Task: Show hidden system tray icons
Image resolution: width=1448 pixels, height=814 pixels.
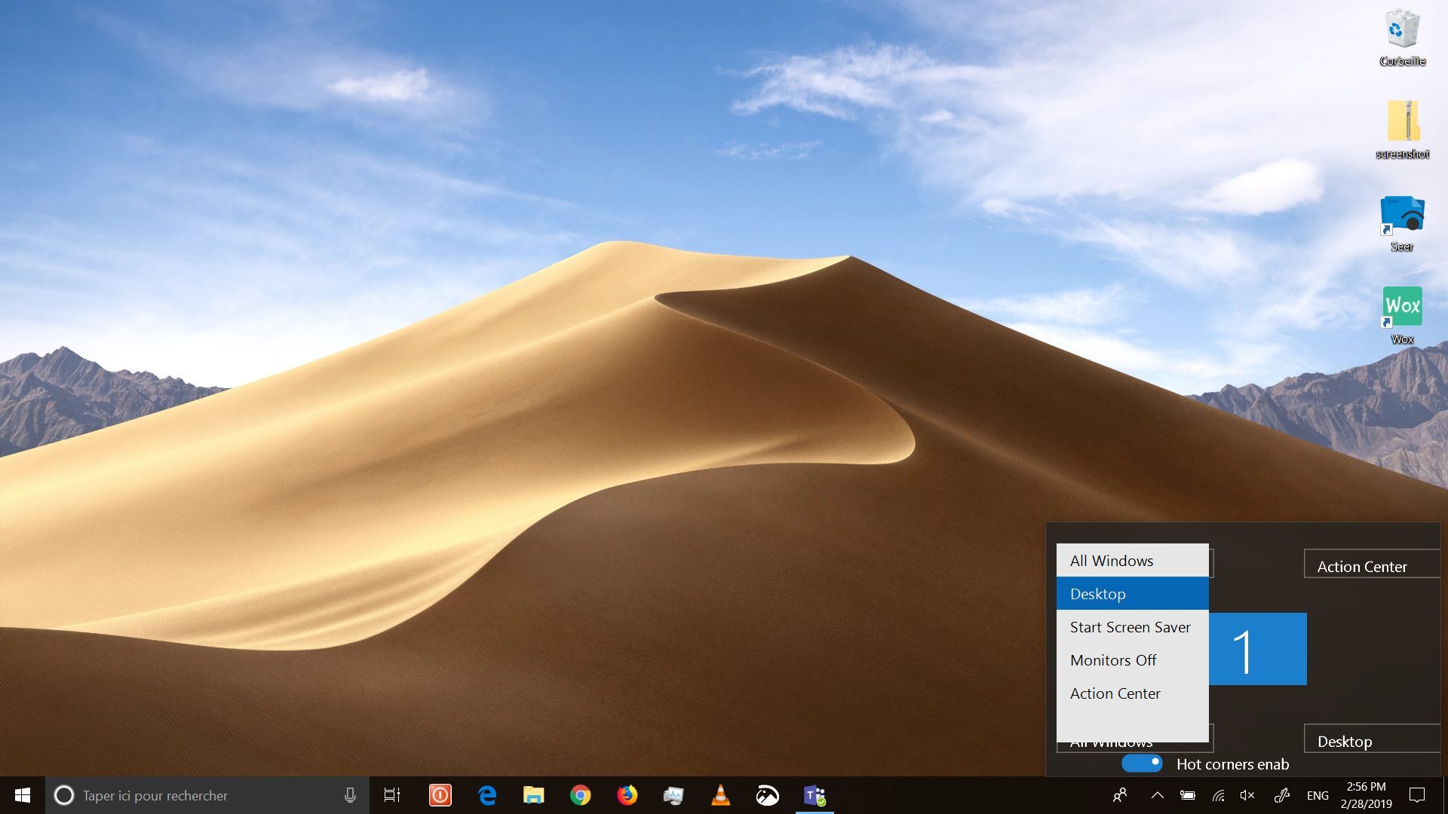Action: (x=1157, y=795)
